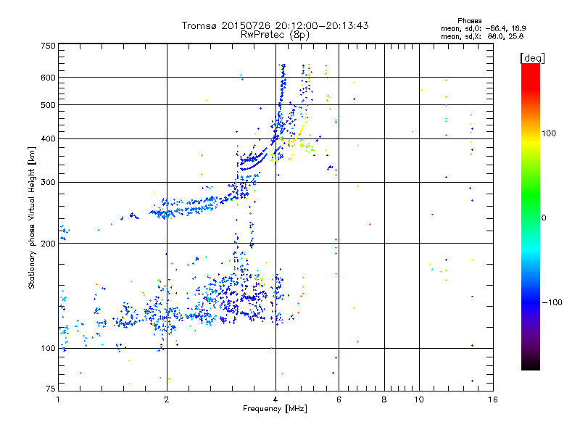Click the '750' y-axis tick label
Image resolution: width=580 pixels, height=435 pixels.
pyautogui.click(x=48, y=46)
